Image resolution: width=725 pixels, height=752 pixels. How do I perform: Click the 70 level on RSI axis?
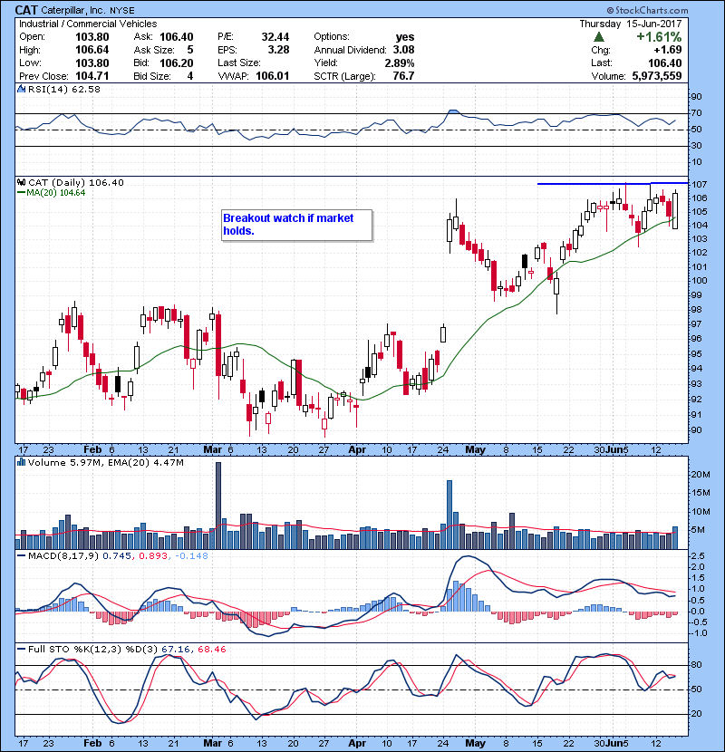[696, 113]
